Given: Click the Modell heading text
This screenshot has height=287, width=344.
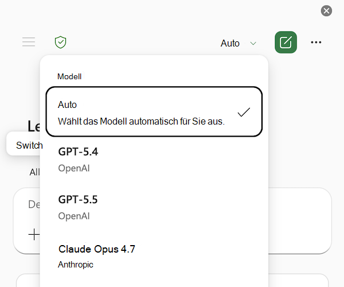Looking at the screenshot, I should [x=69, y=77].
